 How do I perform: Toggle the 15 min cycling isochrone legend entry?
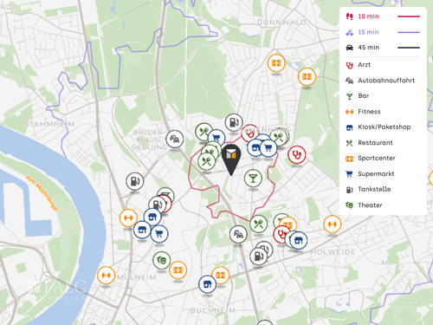tap(383, 32)
